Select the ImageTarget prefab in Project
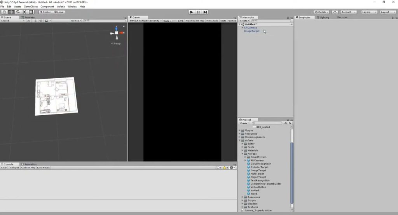The image size is (398, 215). pos(258,171)
